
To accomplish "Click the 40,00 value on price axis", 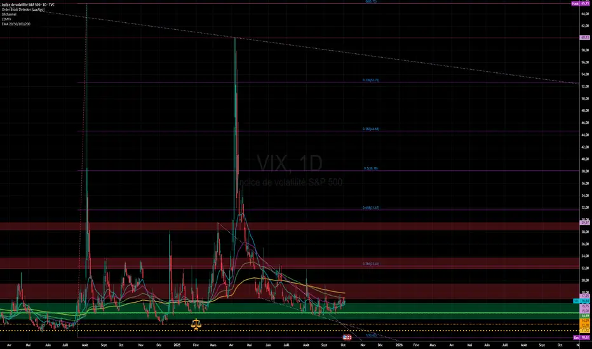I will click(x=585, y=159).
